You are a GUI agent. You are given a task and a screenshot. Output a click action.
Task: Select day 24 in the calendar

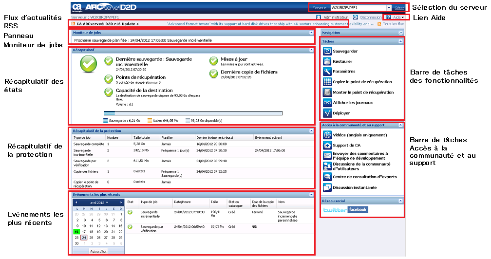tap(84, 238)
